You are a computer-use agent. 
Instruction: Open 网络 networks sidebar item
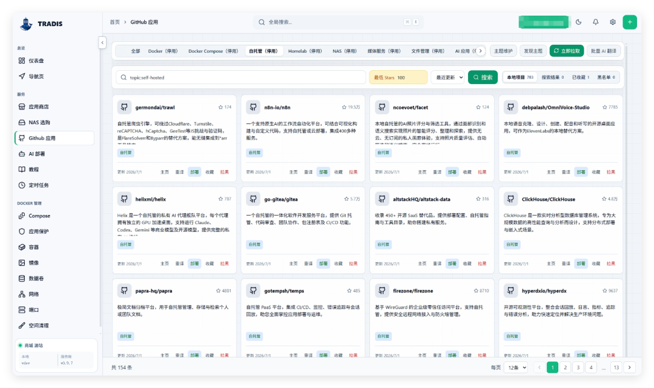pos(54,294)
